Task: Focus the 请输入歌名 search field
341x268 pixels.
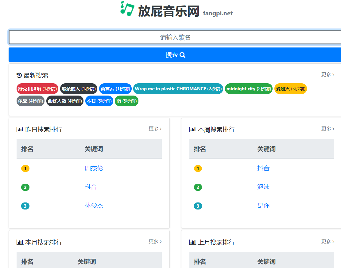Action: tap(175, 37)
